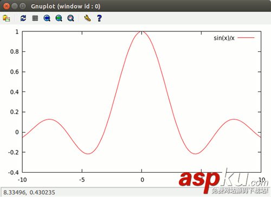Click the window title Gnuplot (window id : 0)
Screen dimensions: 271x197
tap(66, 6)
